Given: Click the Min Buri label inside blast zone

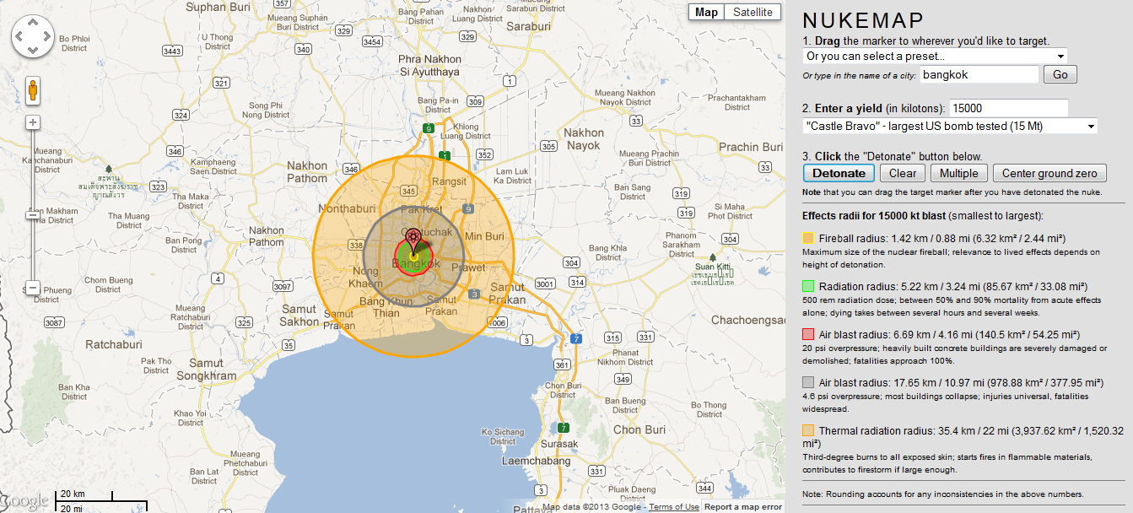Looking at the screenshot, I should (x=484, y=235).
